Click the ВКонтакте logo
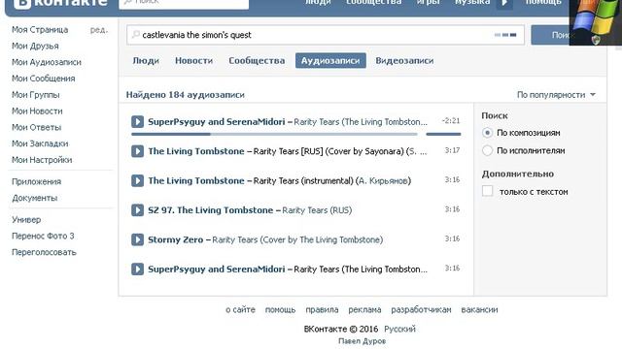Viewport: 622px width, 349px height. pos(60,3)
